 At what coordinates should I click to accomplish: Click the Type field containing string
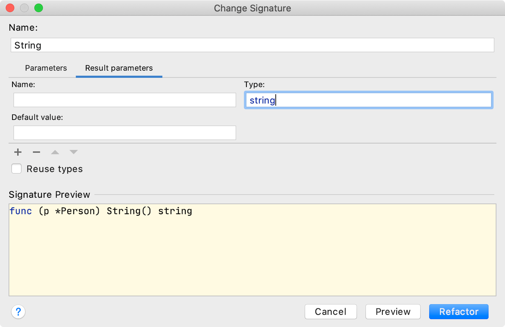pyautogui.click(x=368, y=100)
